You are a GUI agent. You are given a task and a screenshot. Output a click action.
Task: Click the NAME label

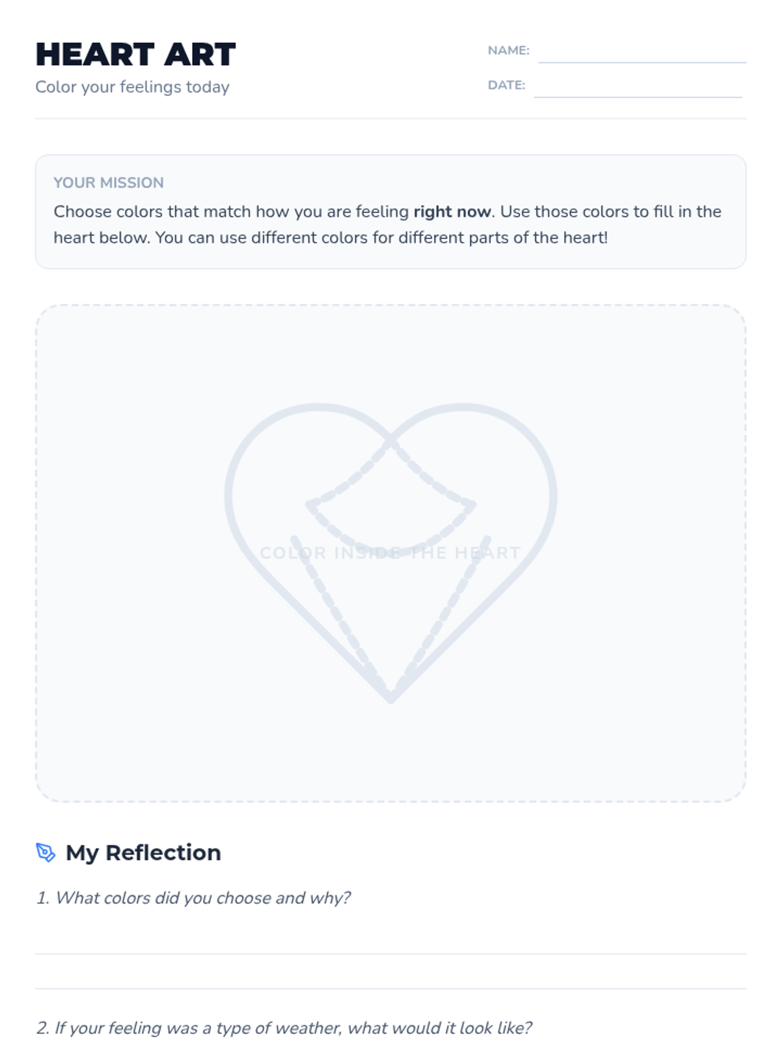(x=508, y=50)
